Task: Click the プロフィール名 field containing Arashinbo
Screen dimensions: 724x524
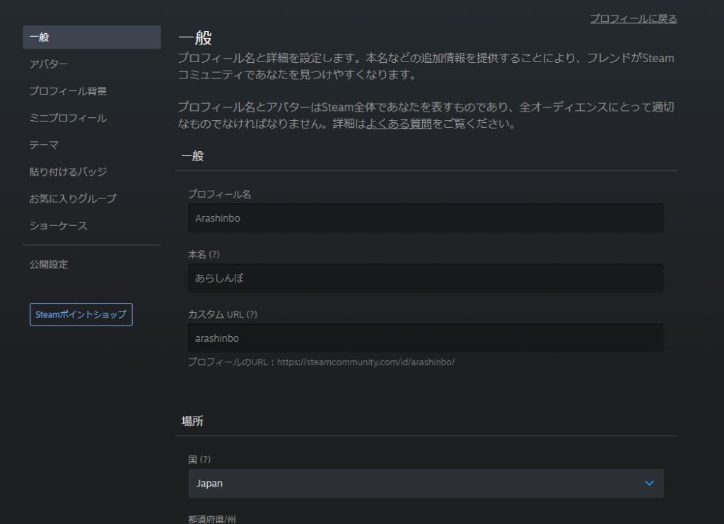Action: coord(426,218)
